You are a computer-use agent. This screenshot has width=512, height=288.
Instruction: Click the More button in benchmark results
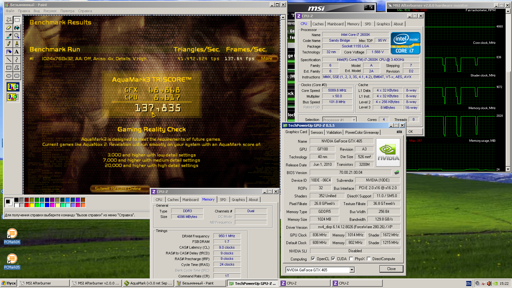[x=267, y=59]
